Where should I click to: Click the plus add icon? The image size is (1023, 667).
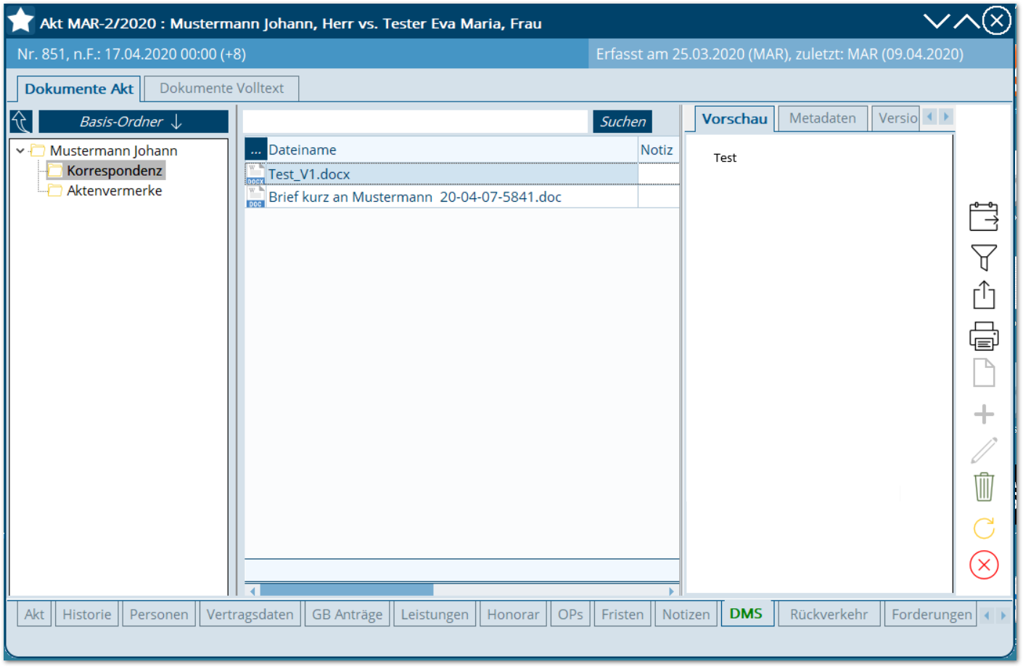[984, 414]
